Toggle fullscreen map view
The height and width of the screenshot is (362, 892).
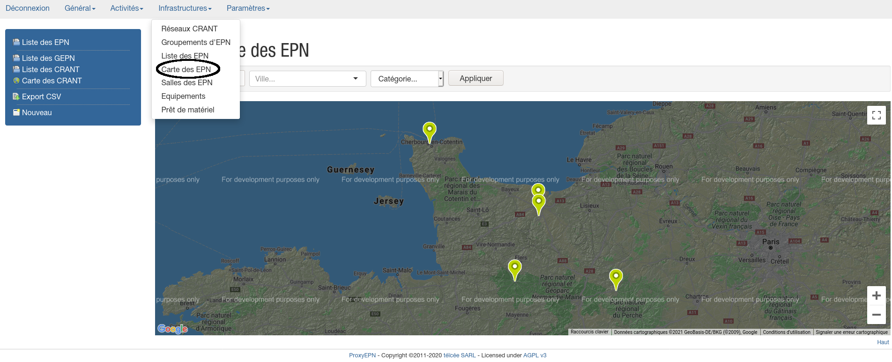876,115
